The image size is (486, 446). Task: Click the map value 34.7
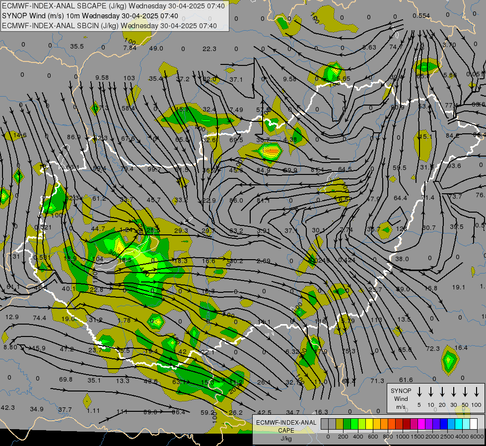pyautogui.click(x=293, y=412)
